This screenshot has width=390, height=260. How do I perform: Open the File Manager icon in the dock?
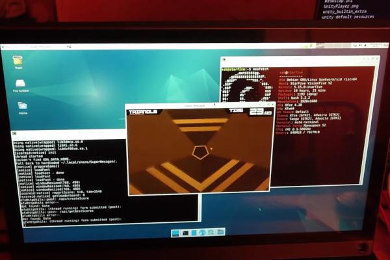[194, 232]
